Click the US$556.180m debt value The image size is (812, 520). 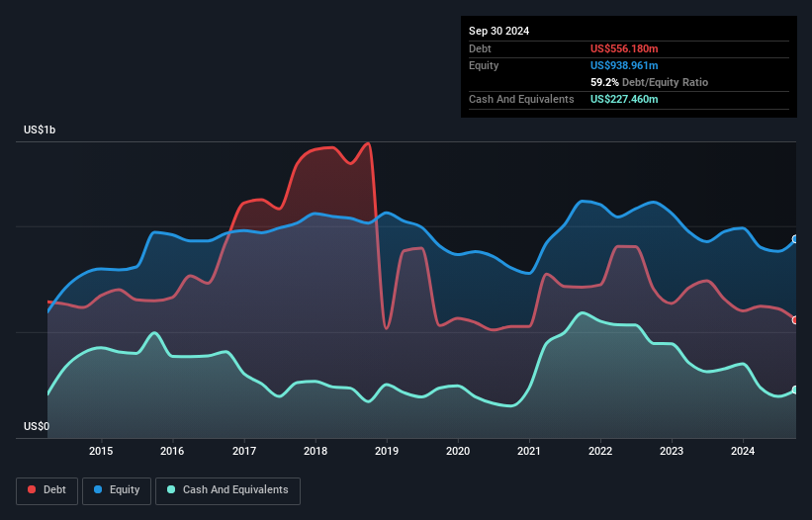click(x=624, y=48)
